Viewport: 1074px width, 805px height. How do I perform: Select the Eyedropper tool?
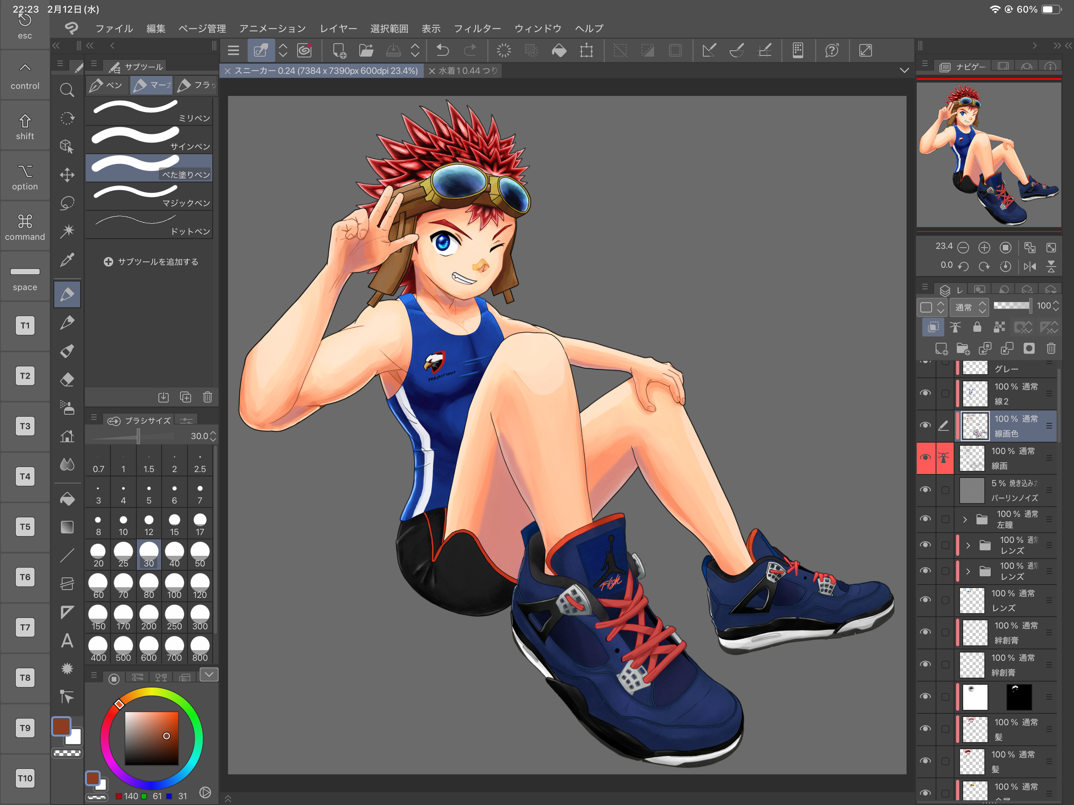point(67,260)
